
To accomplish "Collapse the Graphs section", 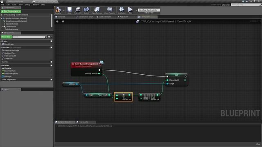I will pos(1,41).
